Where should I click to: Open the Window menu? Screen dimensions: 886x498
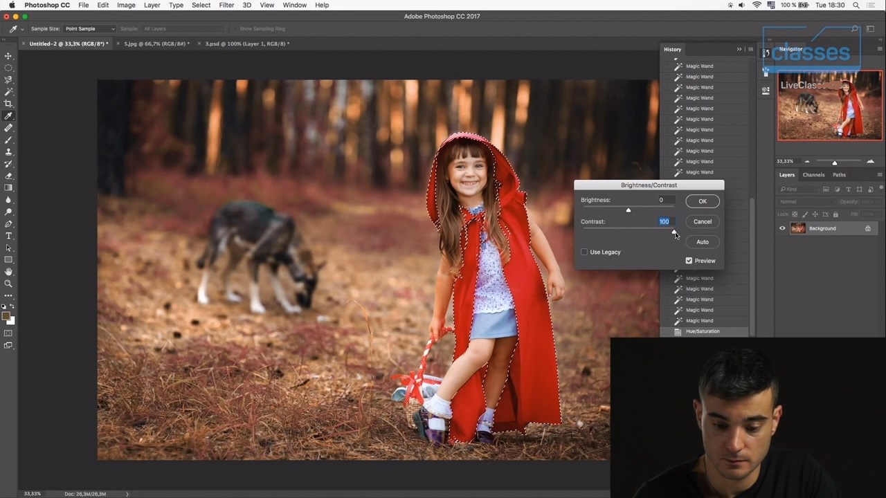pyautogui.click(x=294, y=5)
